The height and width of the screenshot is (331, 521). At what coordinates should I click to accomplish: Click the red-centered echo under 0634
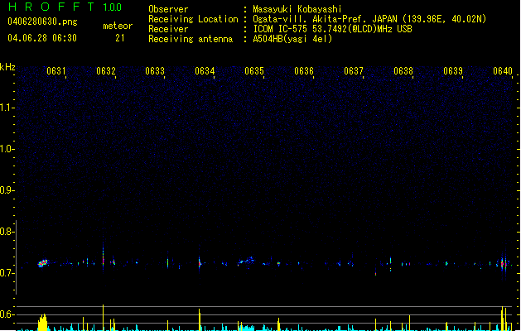(x=200, y=264)
